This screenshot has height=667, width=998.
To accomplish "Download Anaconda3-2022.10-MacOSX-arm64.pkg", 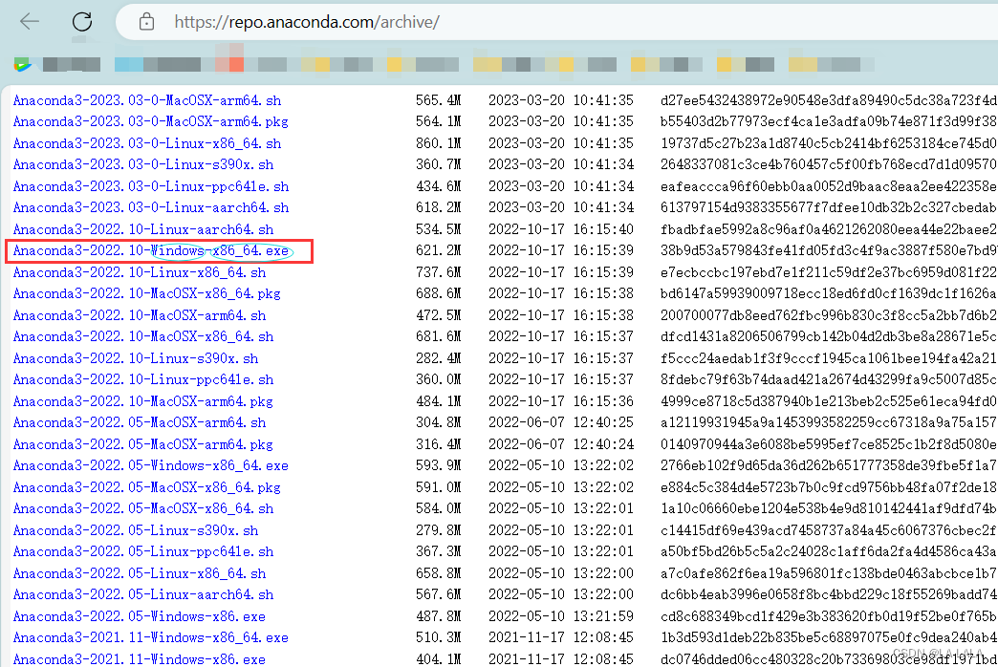I will coord(142,402).
